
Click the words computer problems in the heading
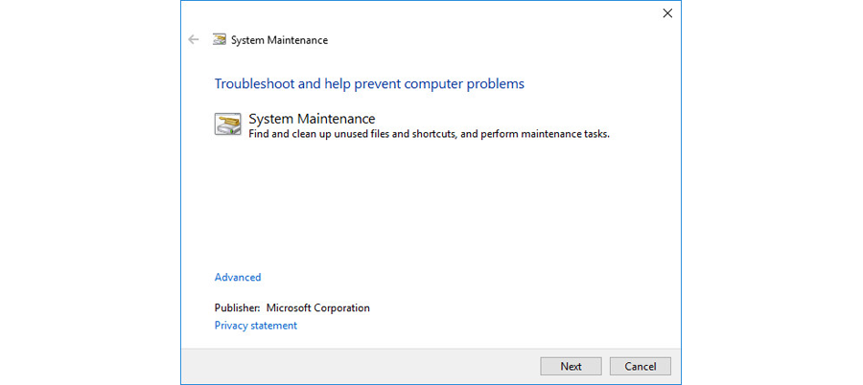(x=464, y=83)
